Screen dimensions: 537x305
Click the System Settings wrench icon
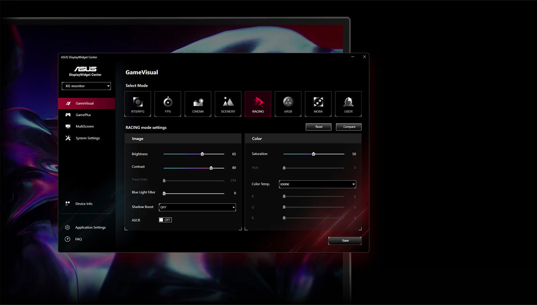[68, 138]
